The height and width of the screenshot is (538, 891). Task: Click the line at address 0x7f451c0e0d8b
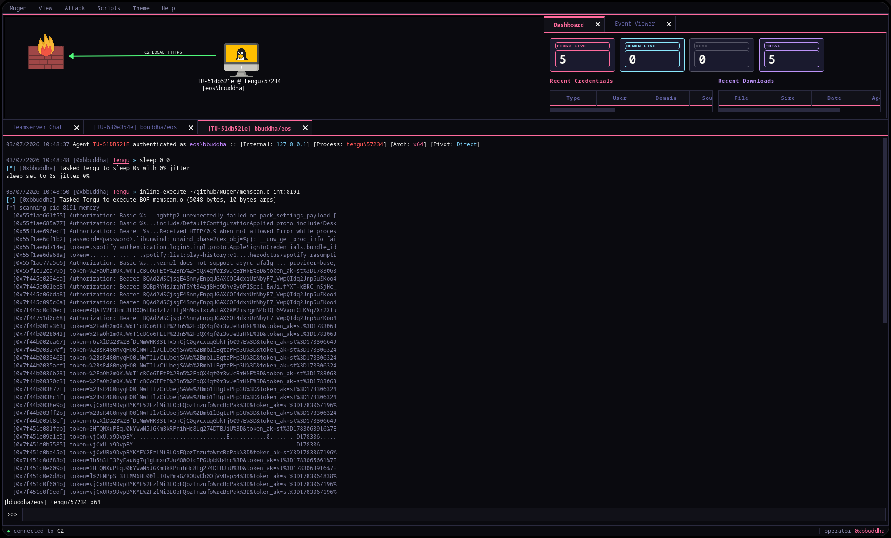[175, 476]
